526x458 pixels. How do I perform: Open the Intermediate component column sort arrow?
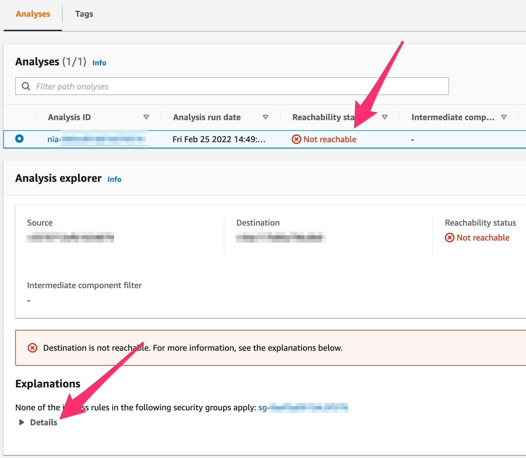coord(504,117)
